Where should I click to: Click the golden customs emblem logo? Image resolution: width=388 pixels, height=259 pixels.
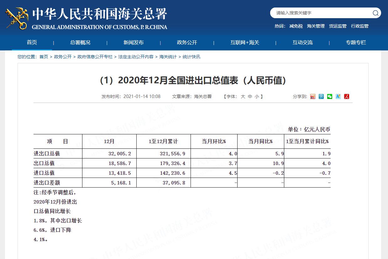[17, 19]
